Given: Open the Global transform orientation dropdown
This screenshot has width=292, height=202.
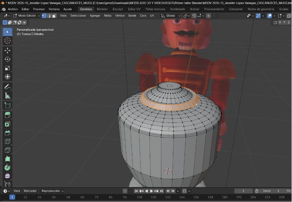Looking at the screenshot, I should [x=171, y=16].
